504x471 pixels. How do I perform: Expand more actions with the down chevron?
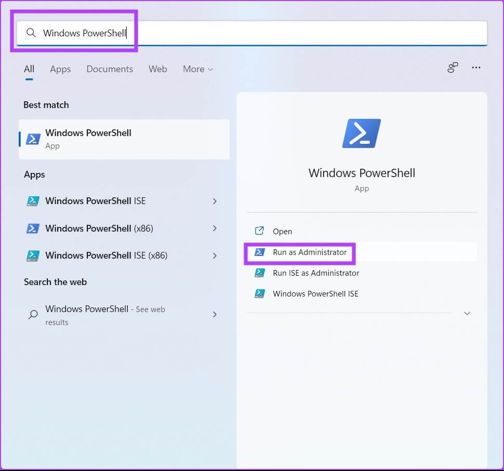467,313
